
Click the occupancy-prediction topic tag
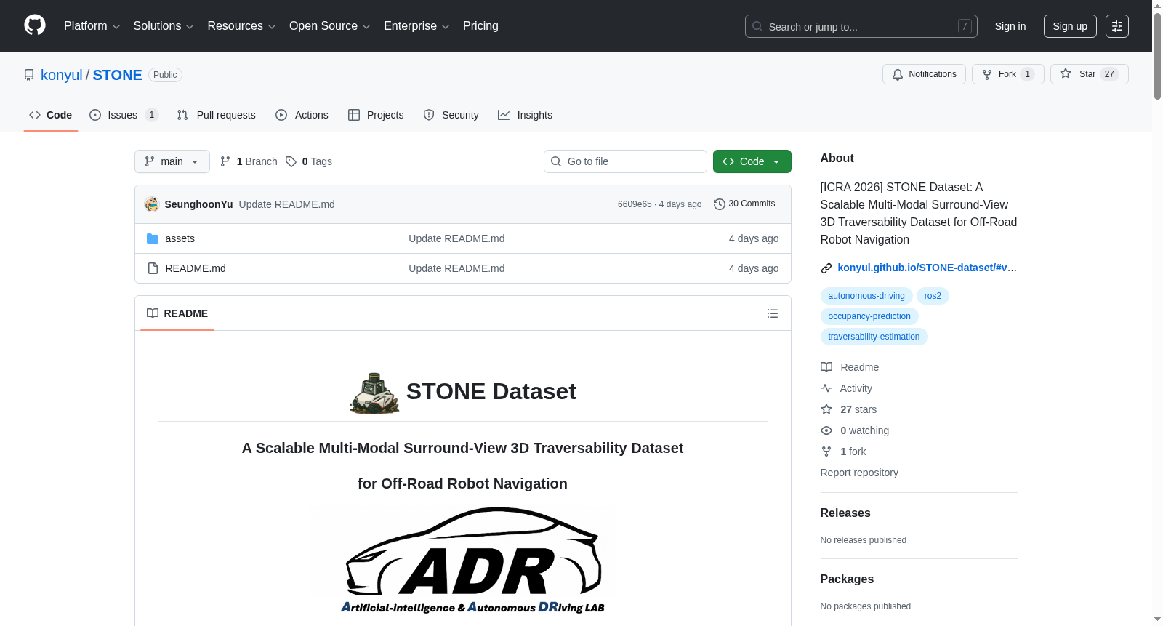(869, 316)
